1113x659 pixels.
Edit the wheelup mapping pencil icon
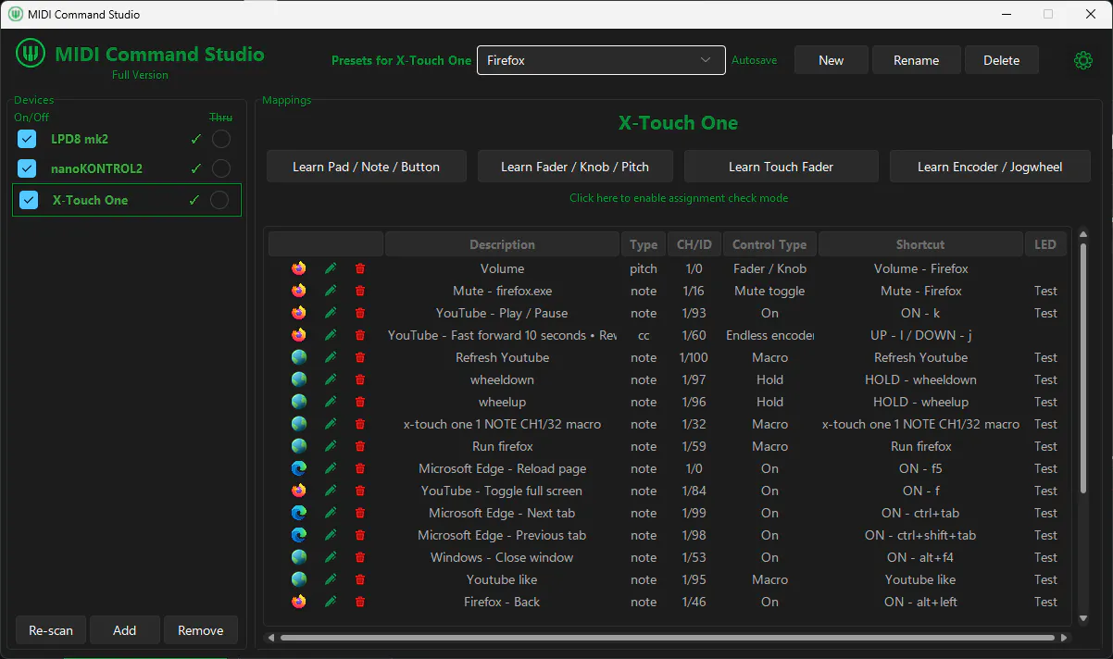click(331, 402)
